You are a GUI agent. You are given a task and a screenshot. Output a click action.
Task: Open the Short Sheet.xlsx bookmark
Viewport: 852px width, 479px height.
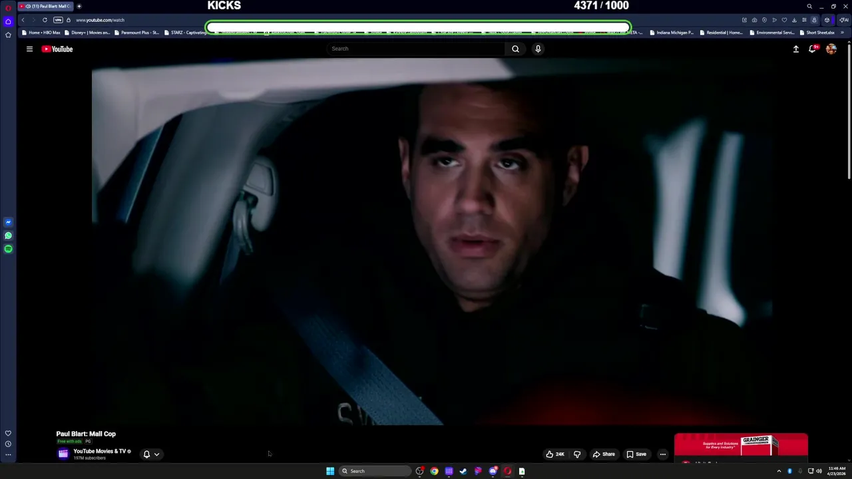[817, 33]
